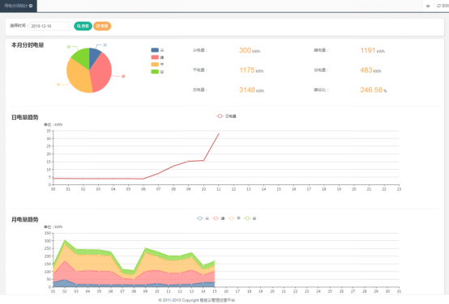This screenshot has width=449, height=304.
Task: Click the orange pie chart slice
Action: [78, 77]
